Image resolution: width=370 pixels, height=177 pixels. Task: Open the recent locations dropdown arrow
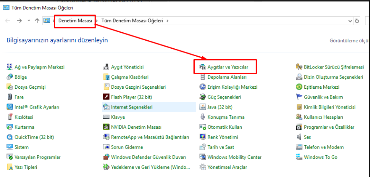click(29, 21)
